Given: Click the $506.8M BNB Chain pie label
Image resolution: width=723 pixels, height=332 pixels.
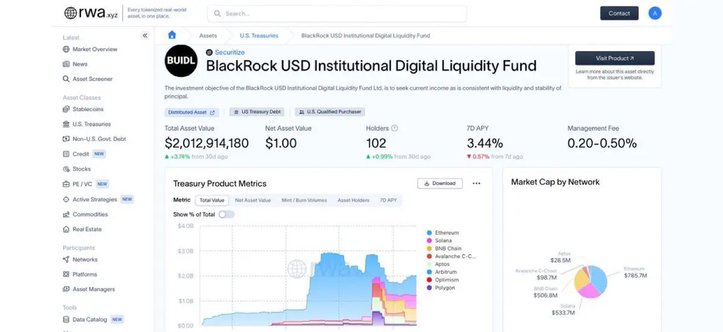Looking at the screenshot, I should [x=546, y=295].
